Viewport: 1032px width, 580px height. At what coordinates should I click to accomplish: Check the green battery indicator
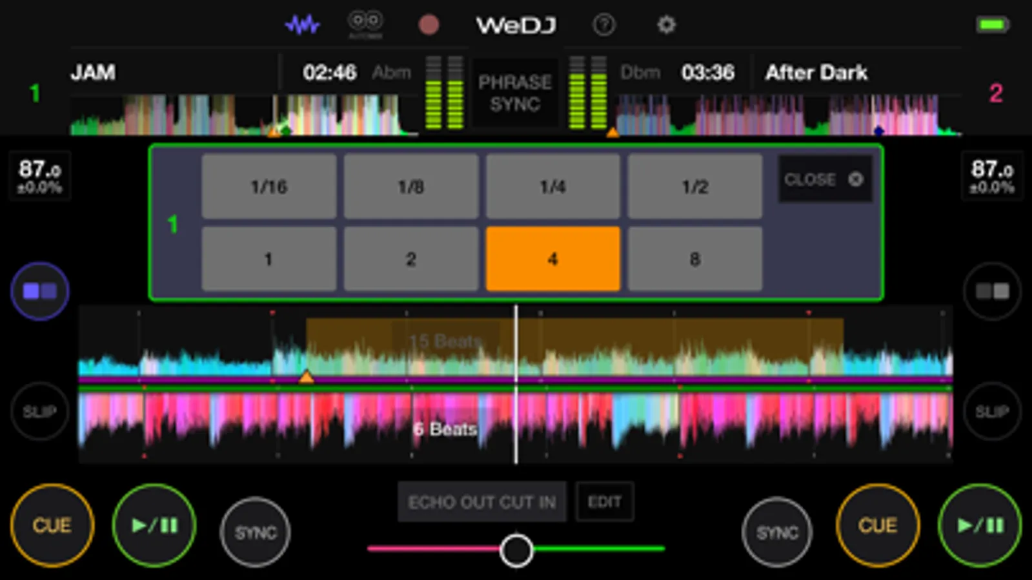point(993,25)
